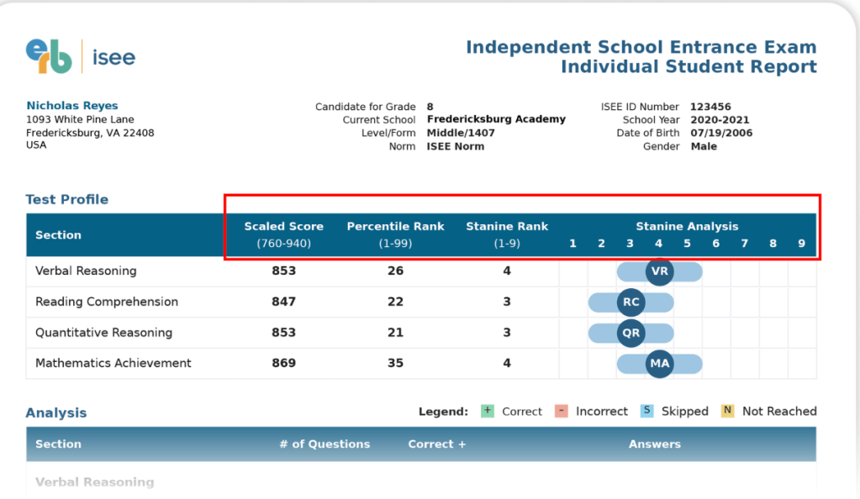Screen dimensions: 860x499
Task: Click the Reading Comprehension scaled score 847
Action: pyautogui.click(x=283, y=302)
